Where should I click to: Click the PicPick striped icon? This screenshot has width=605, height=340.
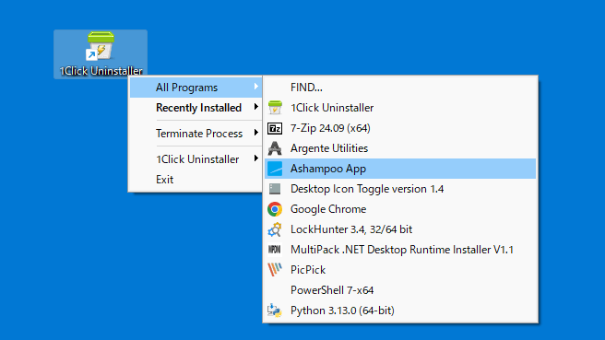click(x=275, y=270)
